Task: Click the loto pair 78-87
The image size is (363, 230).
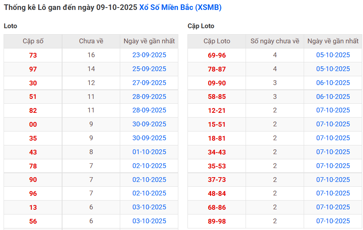Action: click(x=217, y=69)
